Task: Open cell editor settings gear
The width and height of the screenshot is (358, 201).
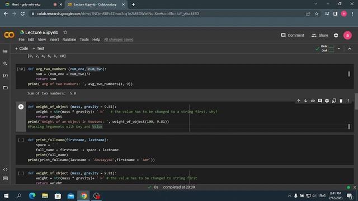Action: [327, 100]
